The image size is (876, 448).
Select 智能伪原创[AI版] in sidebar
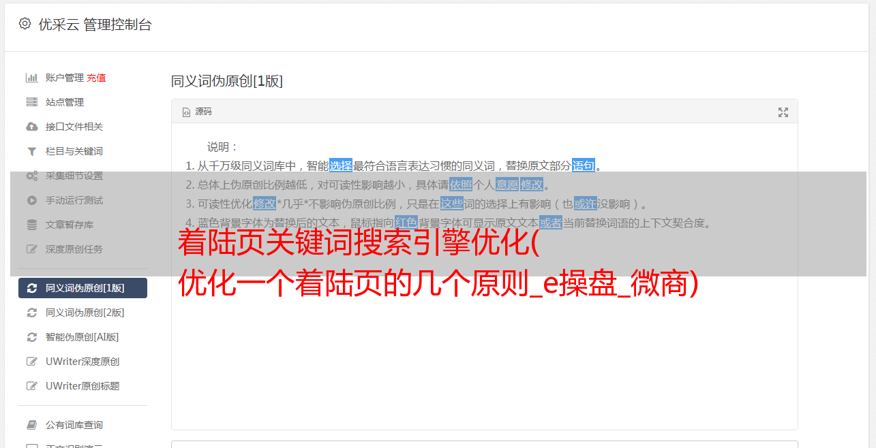click(x=82, y=337)
